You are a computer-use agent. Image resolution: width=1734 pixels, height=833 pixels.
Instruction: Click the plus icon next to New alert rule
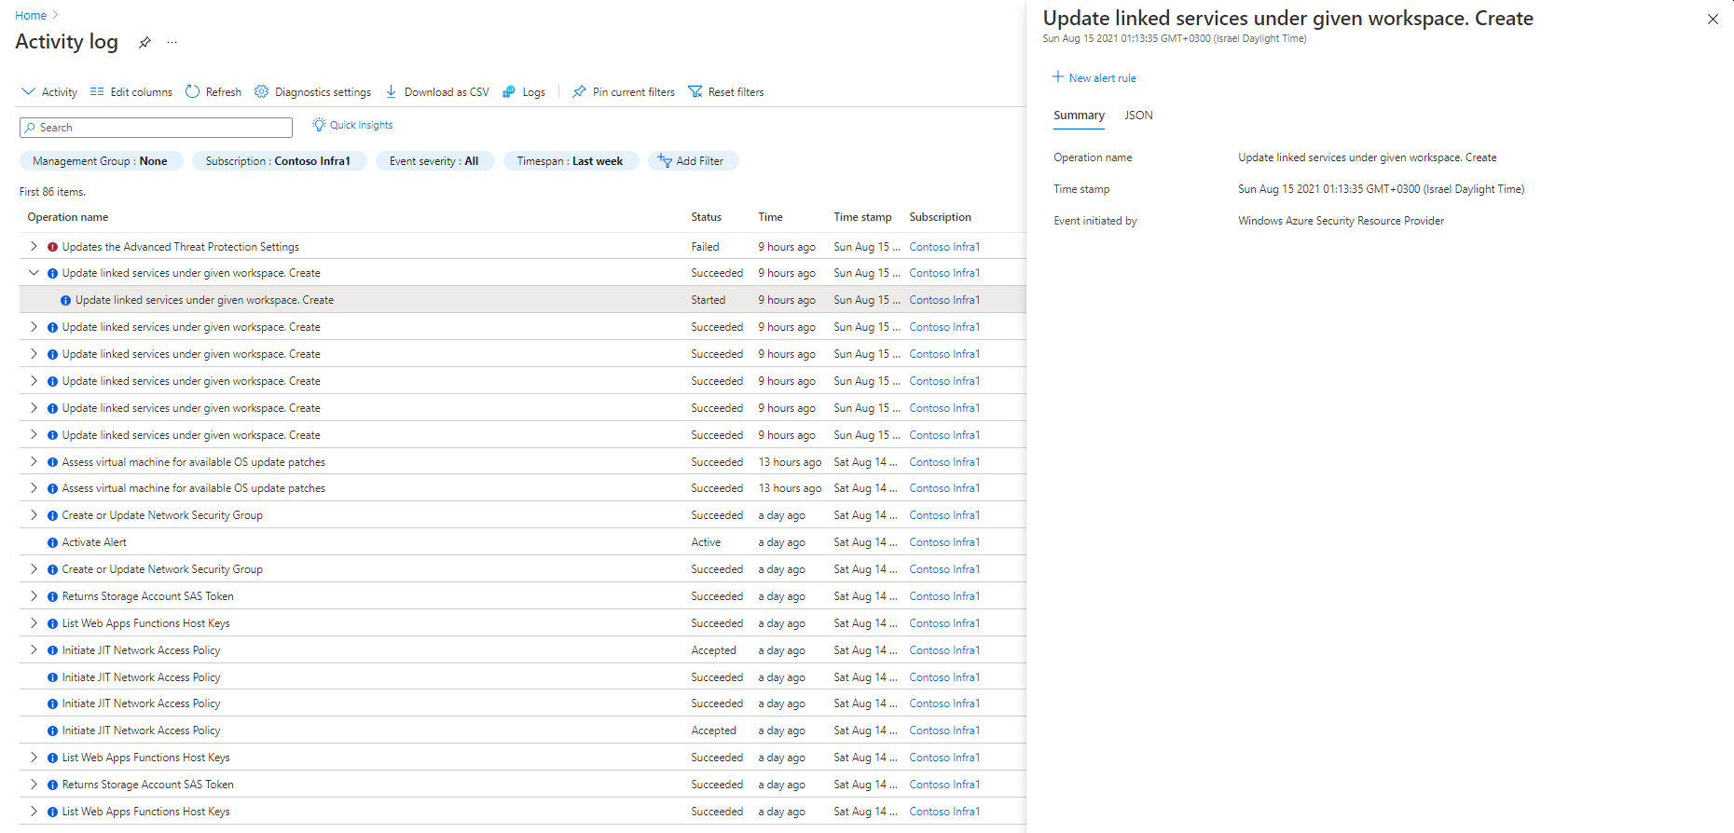point(1058,77)
